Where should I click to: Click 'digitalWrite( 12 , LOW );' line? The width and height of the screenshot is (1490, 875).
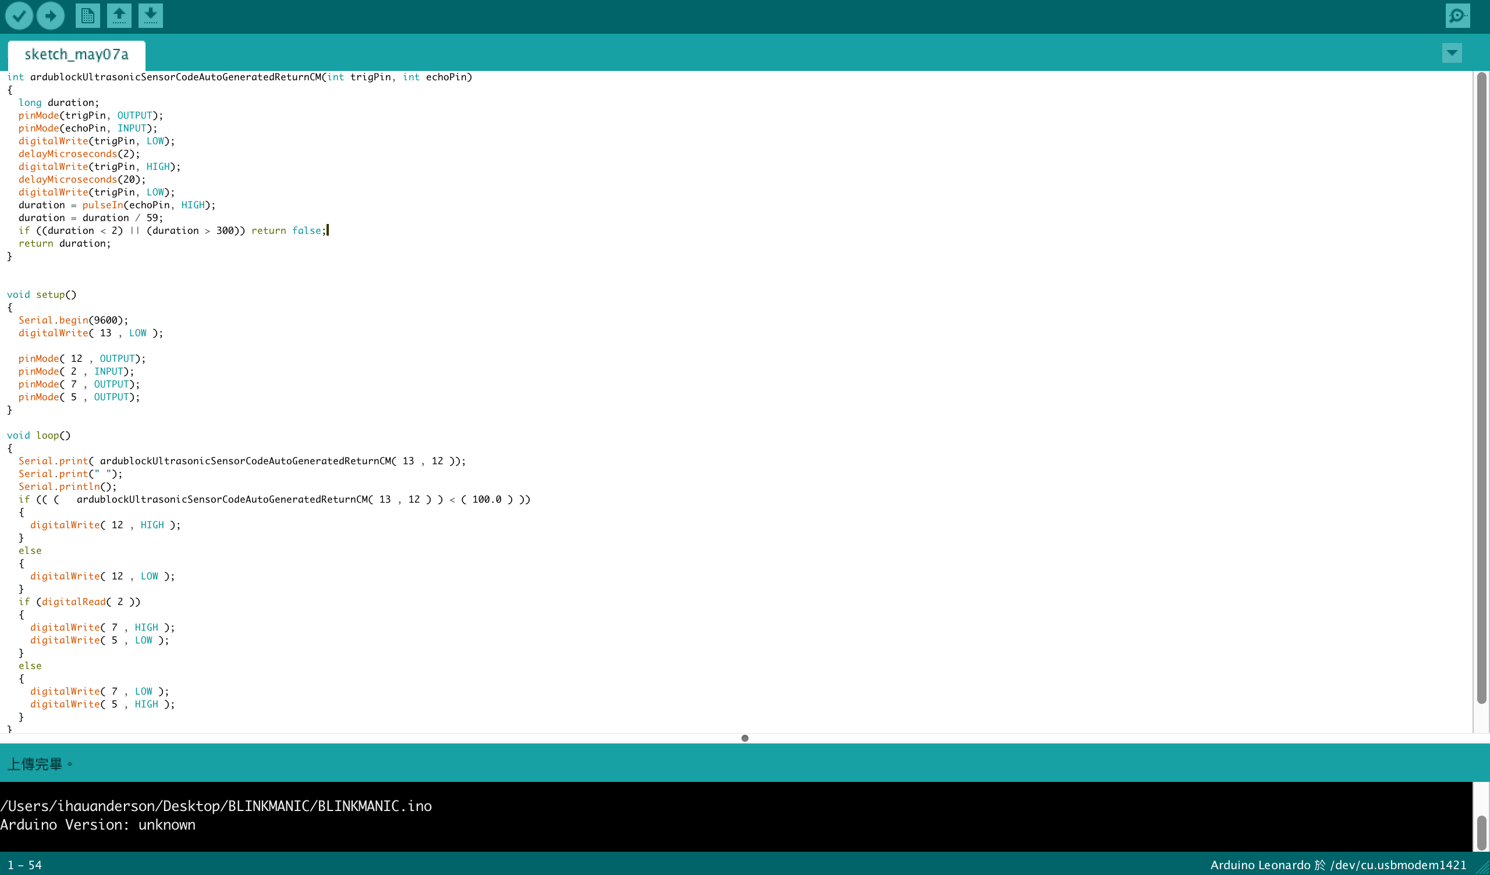click(102, 576)
